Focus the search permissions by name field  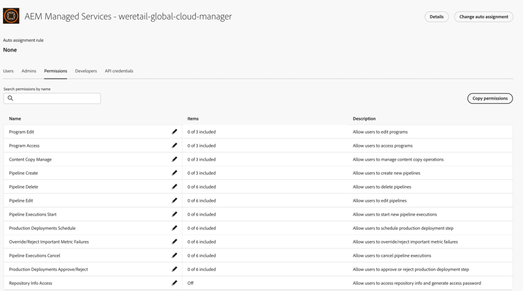click(x=56, y=99)
